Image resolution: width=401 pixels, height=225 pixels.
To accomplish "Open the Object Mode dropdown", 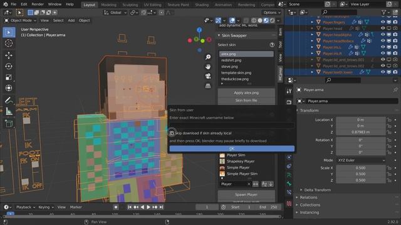I will (21, 21).
